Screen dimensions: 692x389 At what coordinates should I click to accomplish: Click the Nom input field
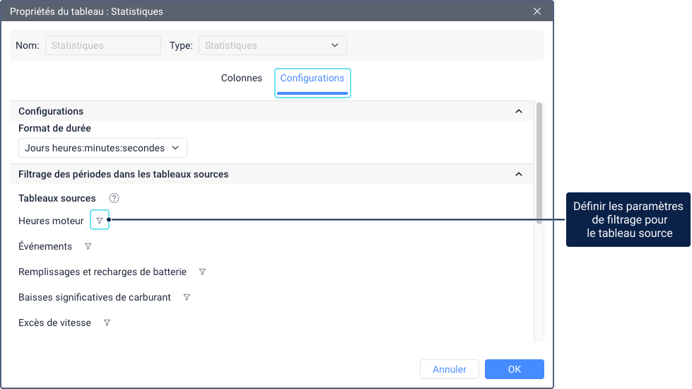(103, 46)
